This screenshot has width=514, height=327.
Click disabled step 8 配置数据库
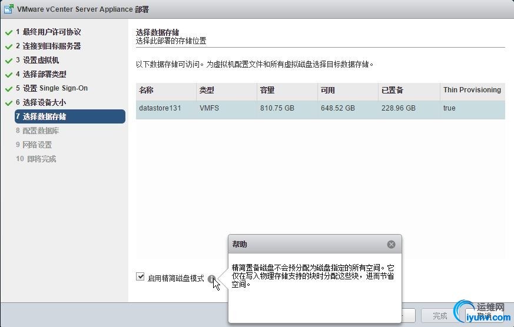[37, 131]
